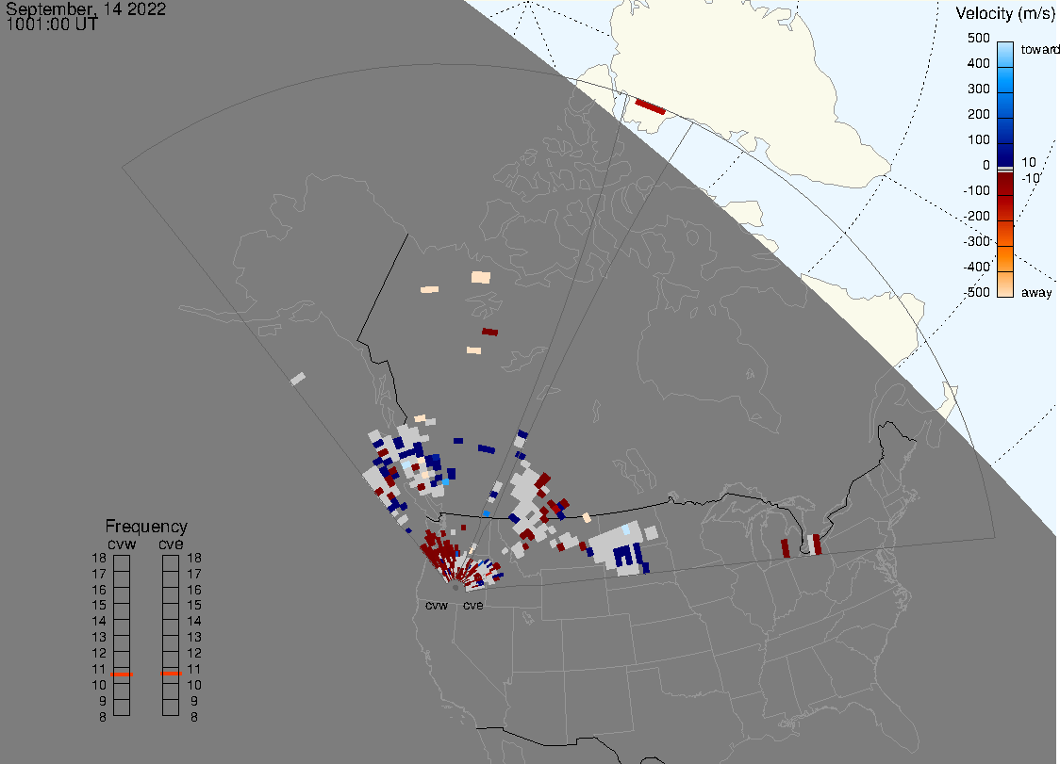Click the "cvw" heading in the Frequency legend

tap(122, 545)
